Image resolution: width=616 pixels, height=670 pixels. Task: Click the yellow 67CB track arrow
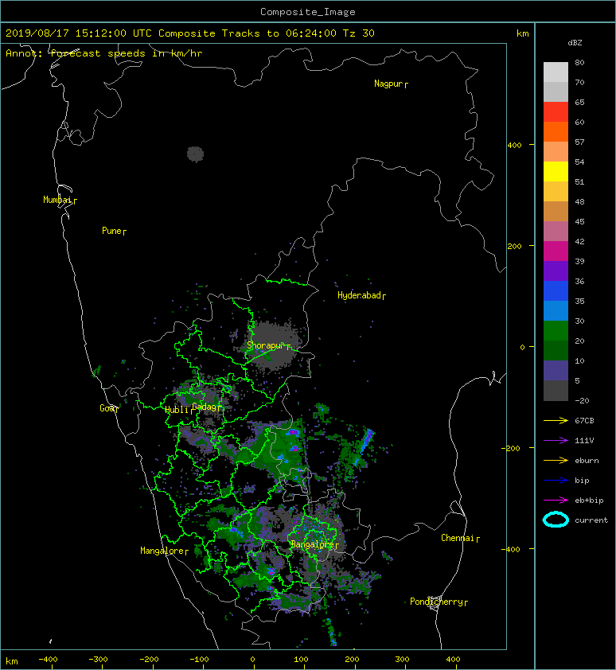point(556,421)
